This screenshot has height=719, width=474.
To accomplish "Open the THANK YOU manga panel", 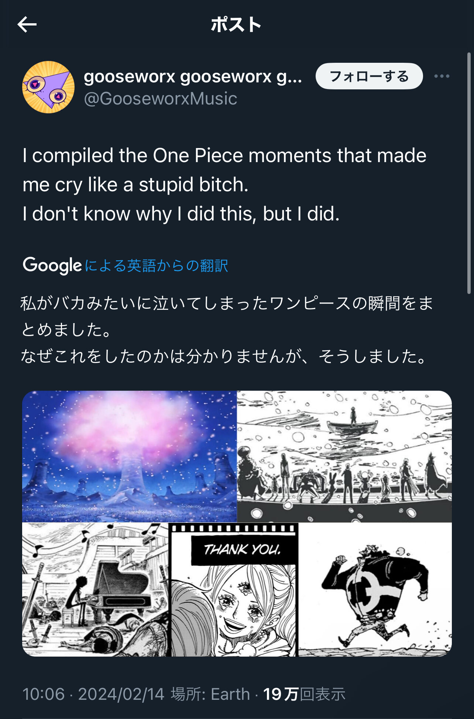I will pos(233,589).
